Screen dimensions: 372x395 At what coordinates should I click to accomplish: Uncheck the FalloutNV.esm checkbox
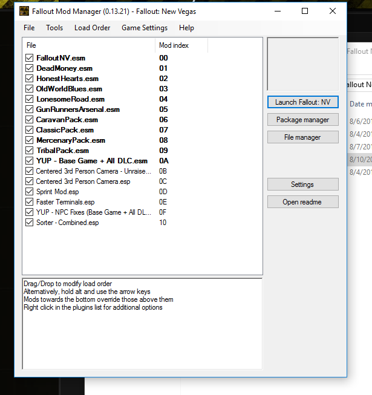(x=29, y=58)
